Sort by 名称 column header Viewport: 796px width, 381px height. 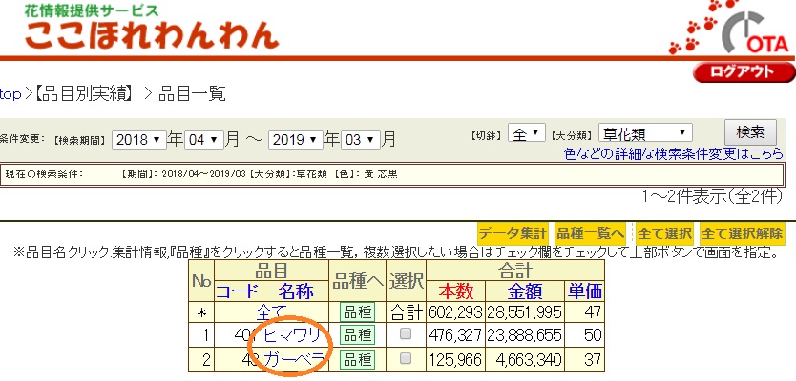[296, 291]
